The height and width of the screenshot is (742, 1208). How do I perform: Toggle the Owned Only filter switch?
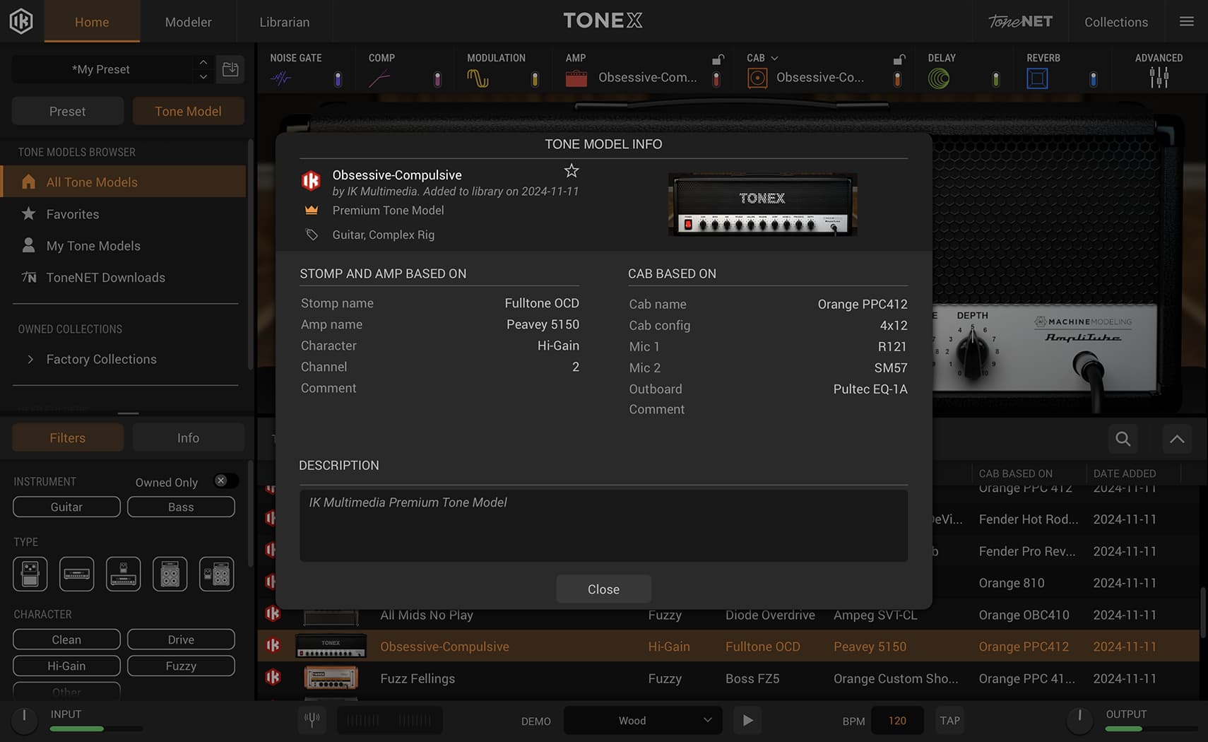pyautogui.click(x=225, y=481)
